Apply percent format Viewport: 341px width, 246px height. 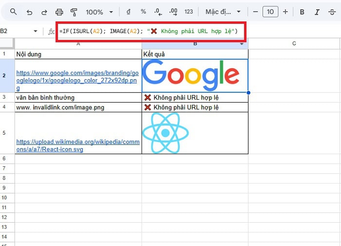pyautogui.click(x=143, y=12)
